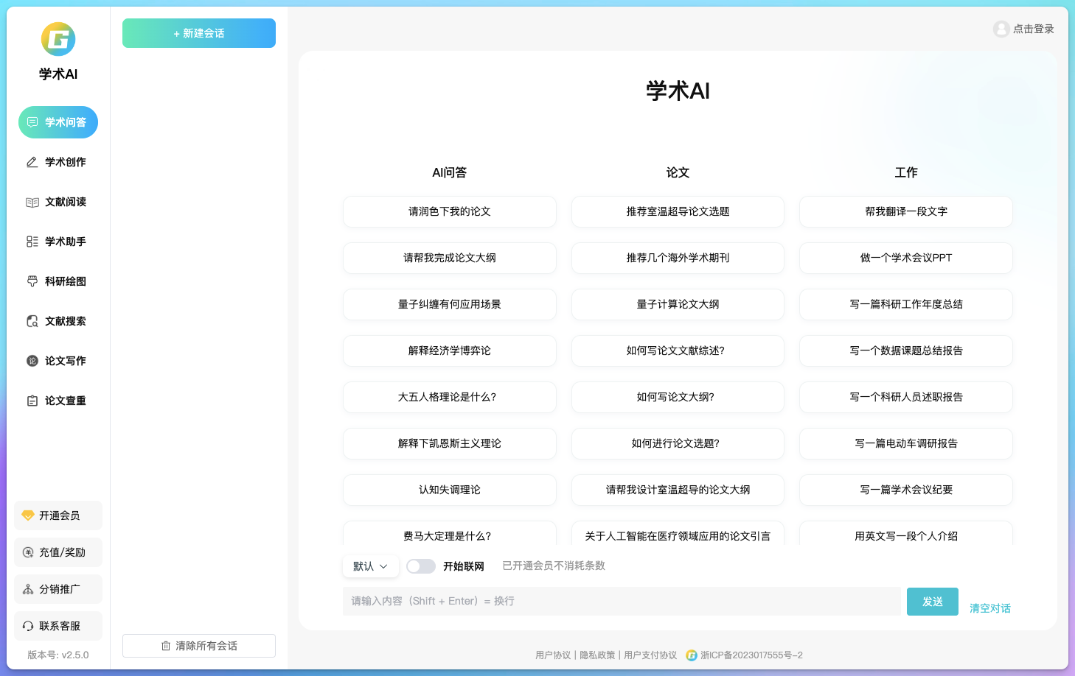Viewport: 1075px width, 676px height.
Task: Click the 联系客服 customer service entry
Action: 58,625
